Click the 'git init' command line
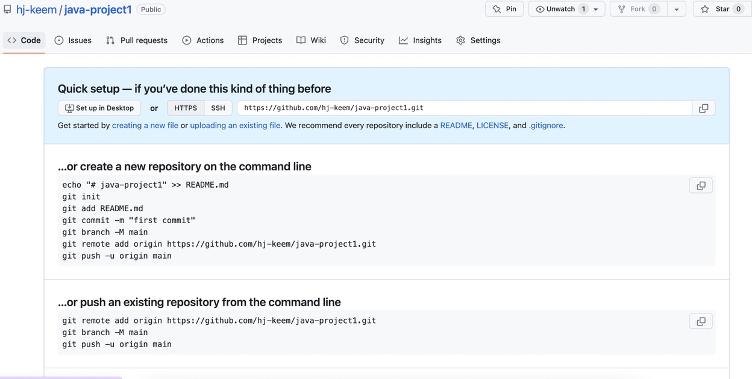Image resolution: width=752 pixels, height=379 pixels. (81, 197)
